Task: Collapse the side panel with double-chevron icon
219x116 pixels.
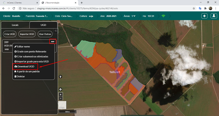Action: (x=56, y=31)
